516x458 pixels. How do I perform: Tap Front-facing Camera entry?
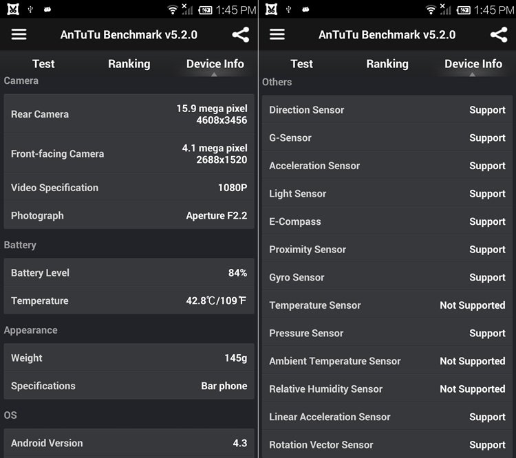coord(129,153)
